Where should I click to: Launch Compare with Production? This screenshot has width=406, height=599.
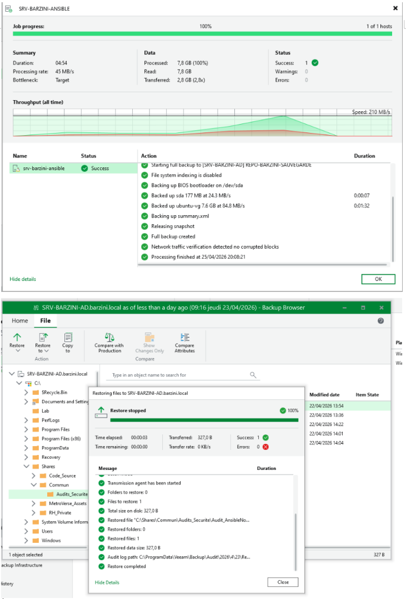[109, 342]
